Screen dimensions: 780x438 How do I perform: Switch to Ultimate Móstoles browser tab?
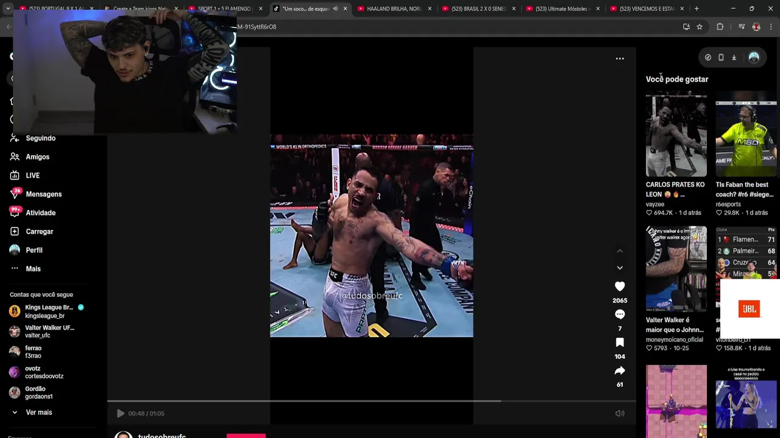click(562, 9)
